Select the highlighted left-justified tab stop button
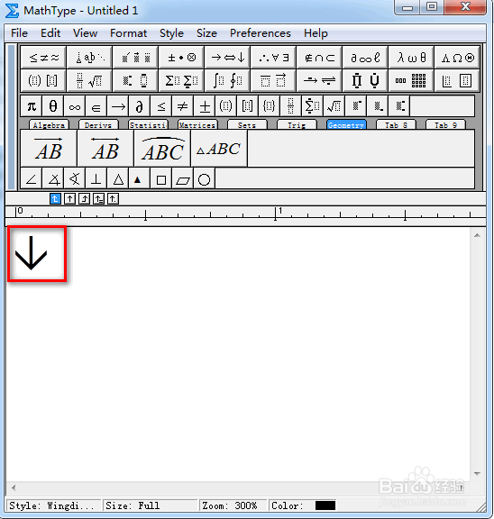Image resolution: width=494 pixels, height=519 pixels. (55, 198)
